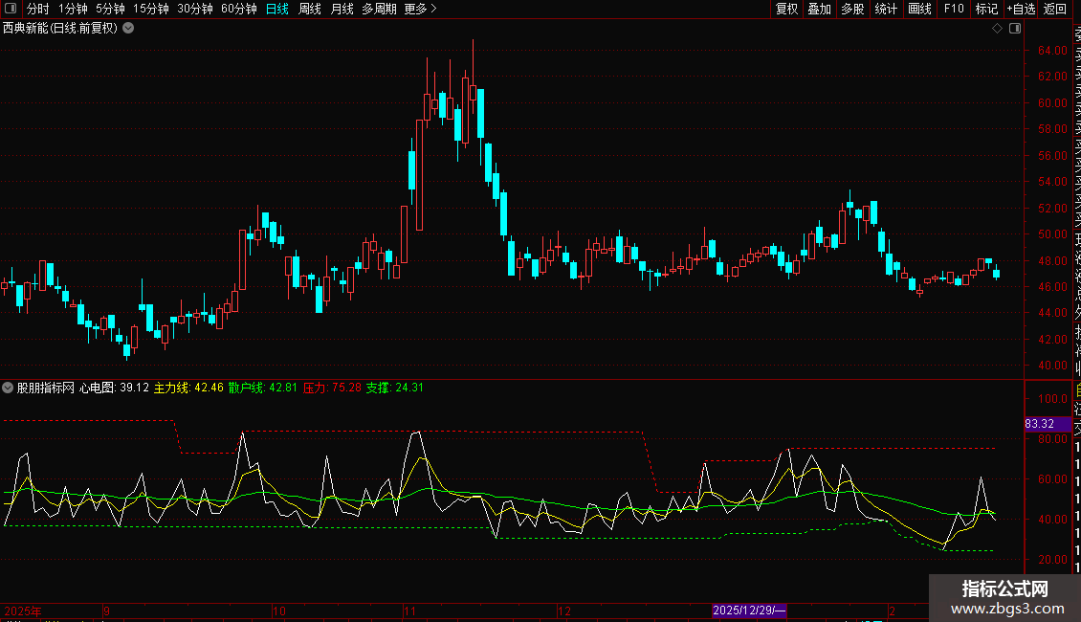
Task: Select the 30分钟 period
Action: point(195,9)
